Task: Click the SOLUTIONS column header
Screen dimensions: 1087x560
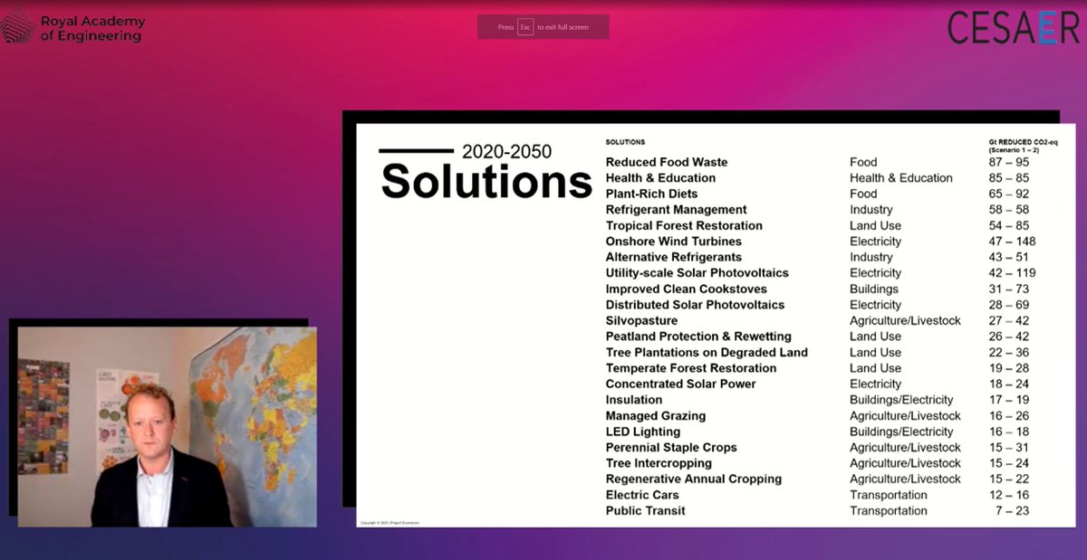Action: point(625,142)
